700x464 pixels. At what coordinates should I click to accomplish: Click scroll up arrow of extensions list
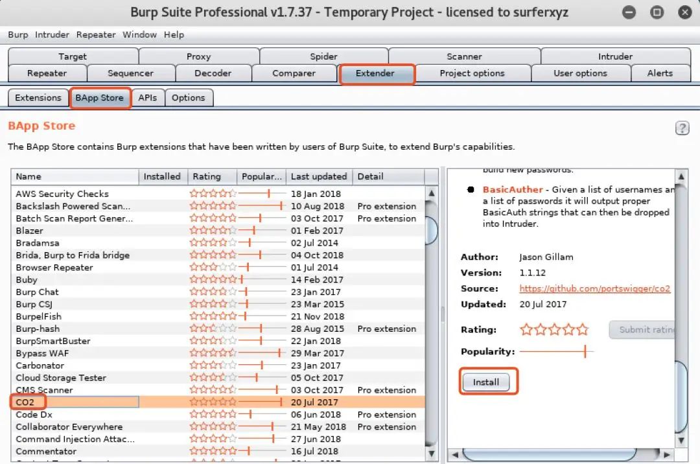click(x=431, y=193)
